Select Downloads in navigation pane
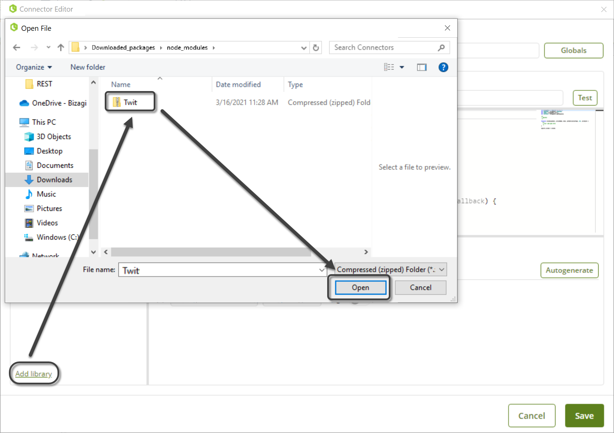 pos(47,180)
